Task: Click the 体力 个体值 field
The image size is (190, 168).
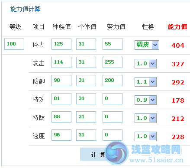Action: tap(86, 44)
